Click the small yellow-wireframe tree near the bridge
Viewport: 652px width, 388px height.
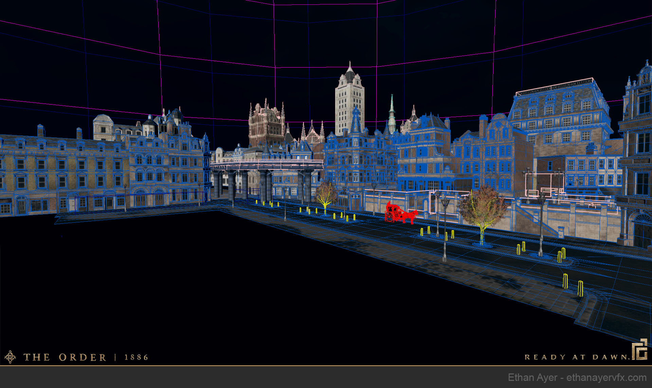327,198
